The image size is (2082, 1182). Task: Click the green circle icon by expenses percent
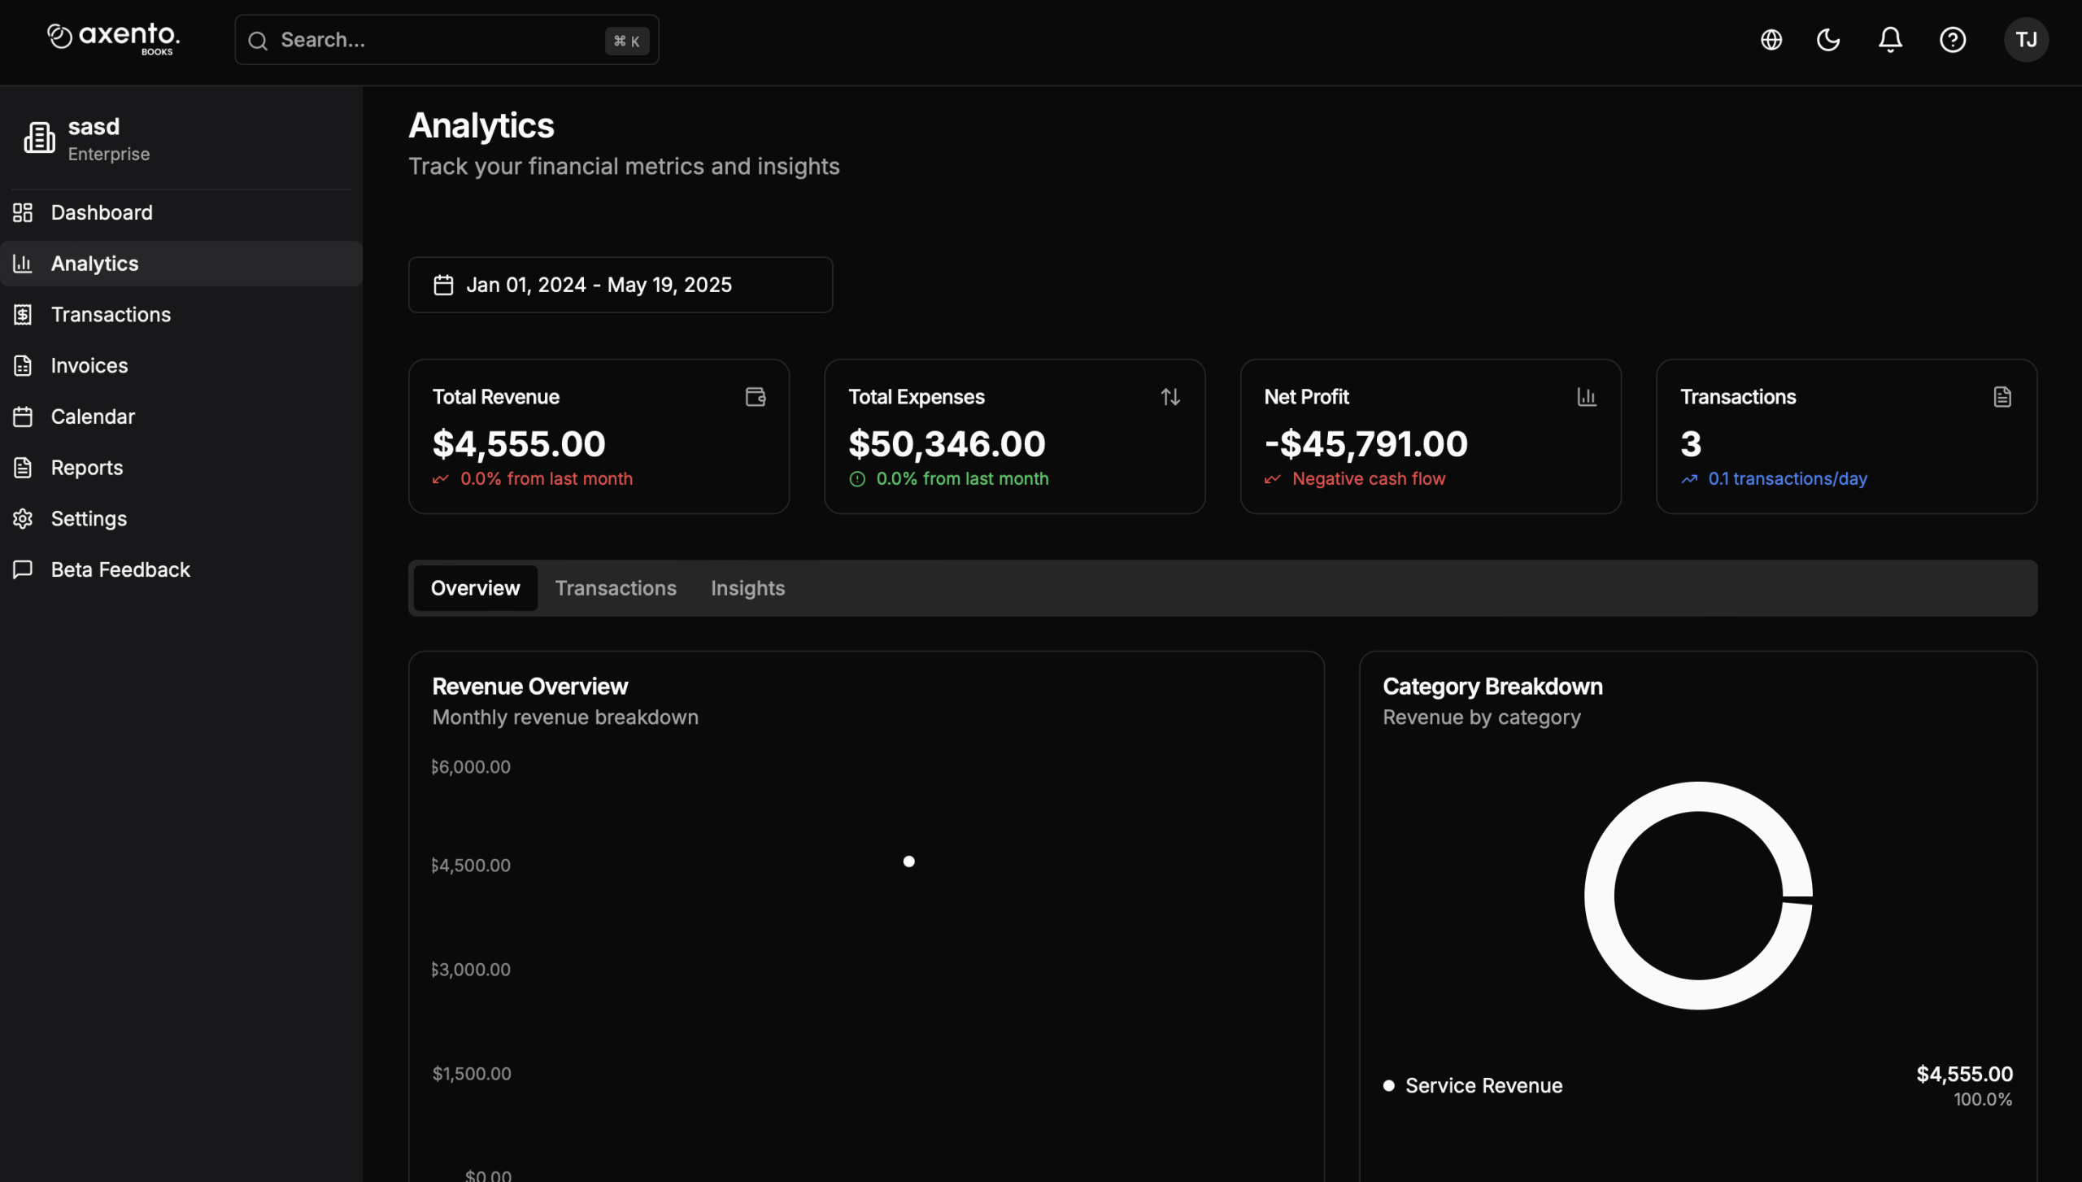[857, 479]
